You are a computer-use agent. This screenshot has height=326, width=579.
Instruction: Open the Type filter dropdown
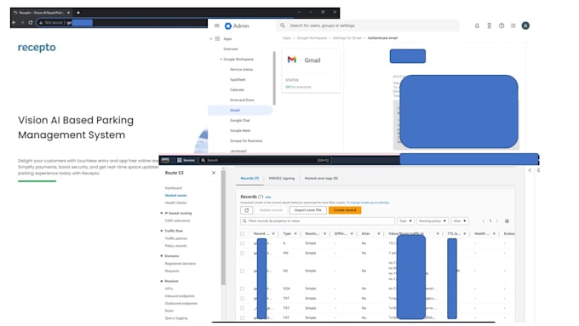pyautogui.click(x=405, y=220)
